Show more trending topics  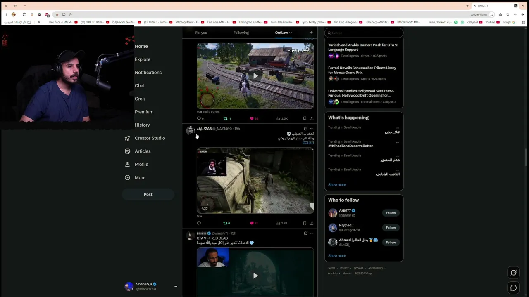tap(337, 185)
